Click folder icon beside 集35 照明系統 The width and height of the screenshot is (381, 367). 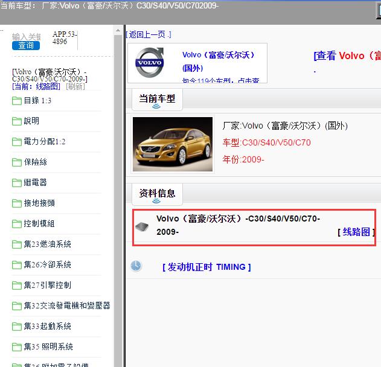pos(17,347)
